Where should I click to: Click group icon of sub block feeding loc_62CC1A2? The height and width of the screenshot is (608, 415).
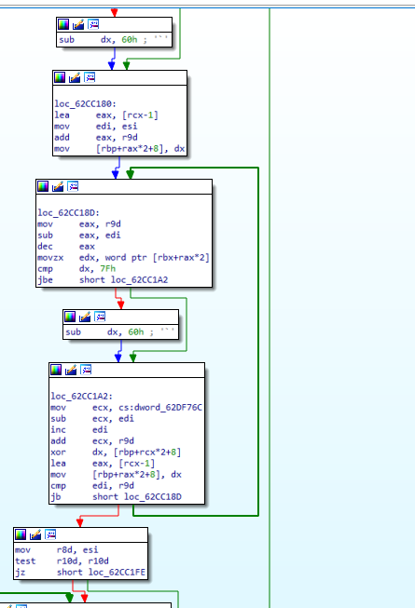tap(100, 317)
